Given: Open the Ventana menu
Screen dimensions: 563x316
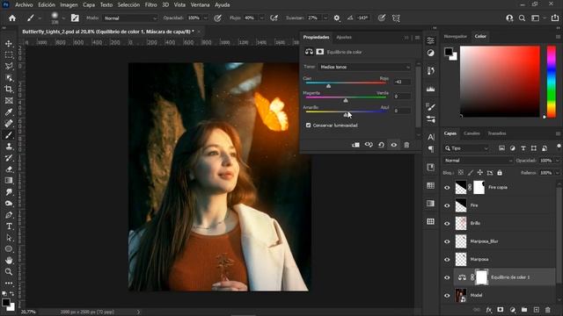Looking at the screenshot, I should [200, 4].
